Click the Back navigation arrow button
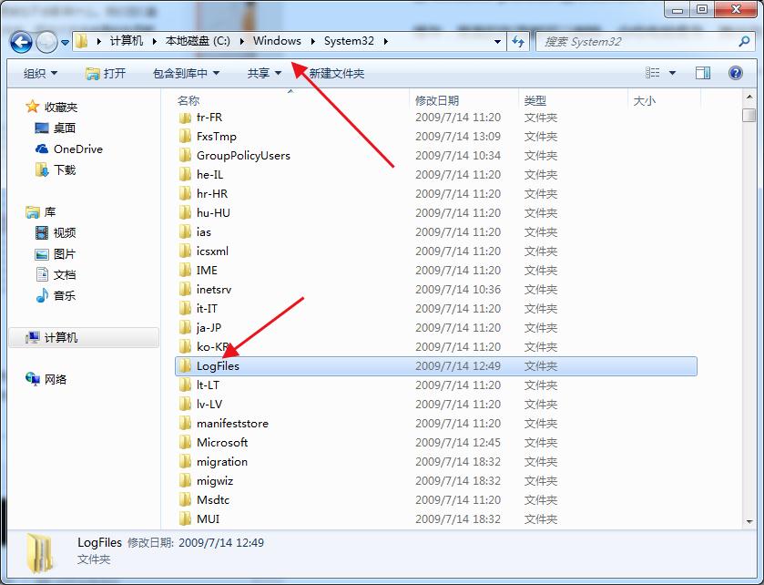This screenshot has width=764, height=585. point(22,42)
